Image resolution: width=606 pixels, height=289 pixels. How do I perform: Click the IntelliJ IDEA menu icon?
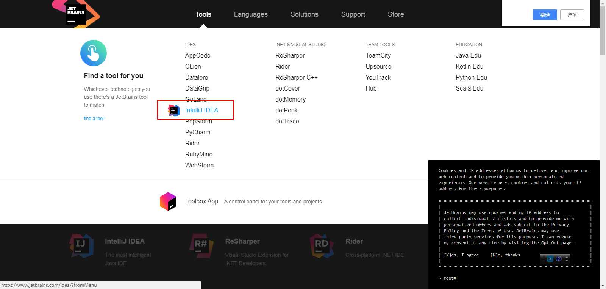click(x=173, y=110)
